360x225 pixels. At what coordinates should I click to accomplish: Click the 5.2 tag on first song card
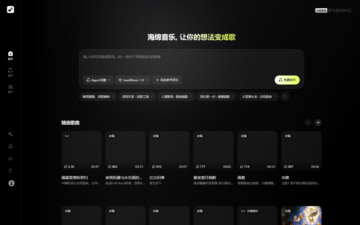pyautogui.click(x=67, y=136)
